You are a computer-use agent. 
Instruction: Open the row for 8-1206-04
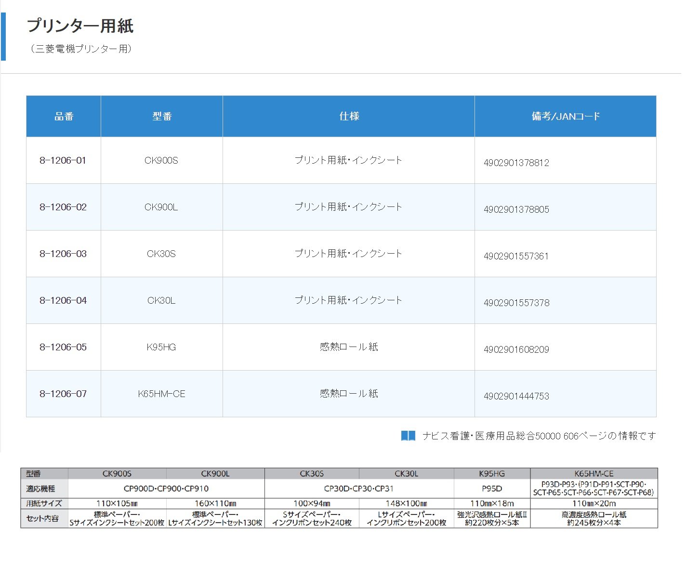(63, 300)
